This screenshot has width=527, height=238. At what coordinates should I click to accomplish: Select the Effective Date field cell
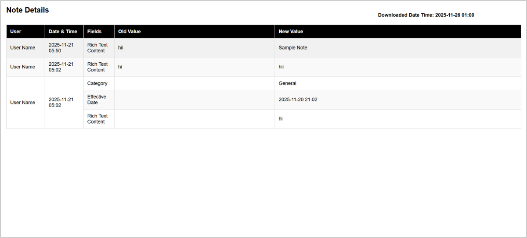97,99
